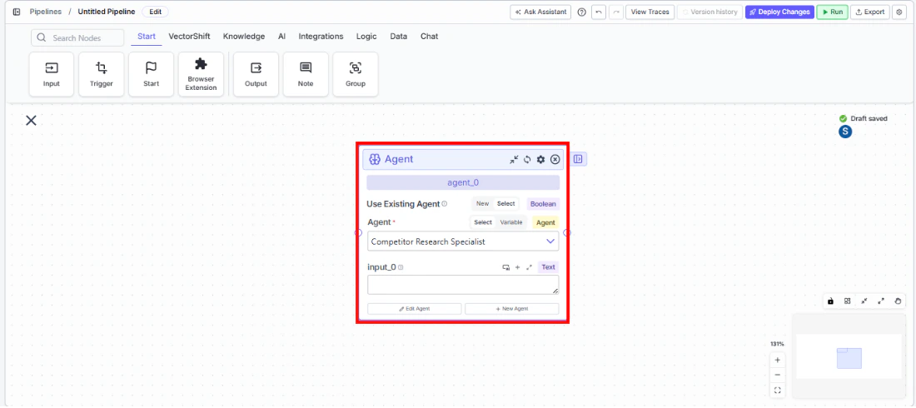
Task: Open the Competitor Research Specialist dropdown
Action: 463,241
